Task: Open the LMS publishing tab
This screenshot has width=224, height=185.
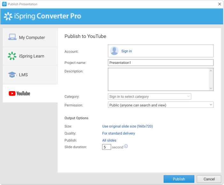Action: click(x=30, y=75)
